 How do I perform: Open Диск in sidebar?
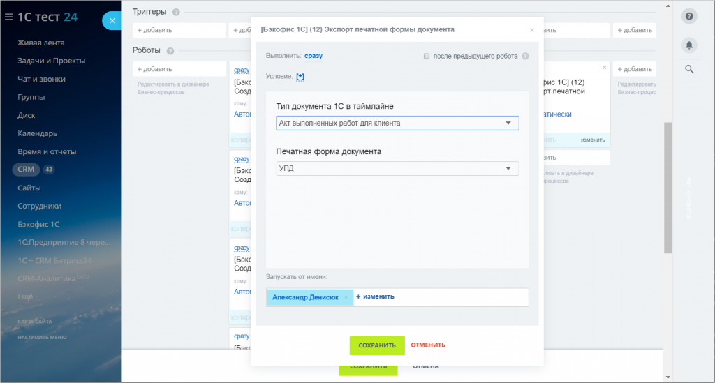[x=26, y=115]
